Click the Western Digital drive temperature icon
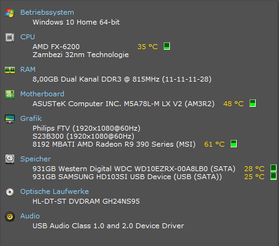Screen dimensions: 279x246 [273, 168]
